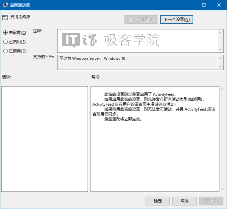Click the 注释 box scroll up arrow
The image size is (227, 209).
click(220, 33)
